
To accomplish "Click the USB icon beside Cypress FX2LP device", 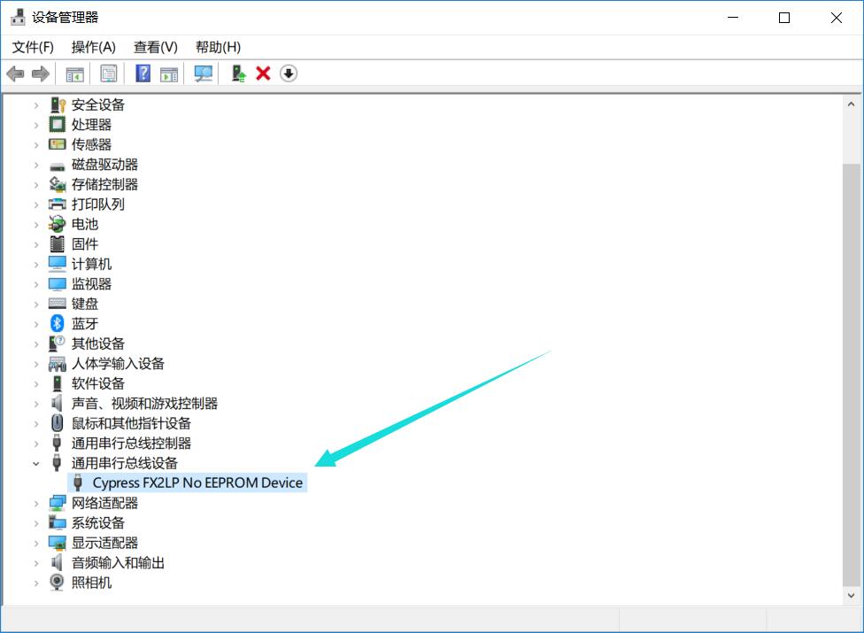I will coord(78,482).
